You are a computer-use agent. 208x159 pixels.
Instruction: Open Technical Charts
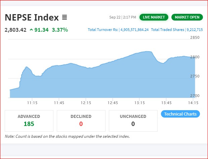pos(180,114)
